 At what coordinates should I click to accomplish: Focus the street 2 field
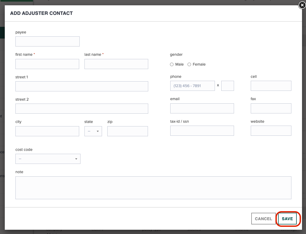[x=82, y=109]
